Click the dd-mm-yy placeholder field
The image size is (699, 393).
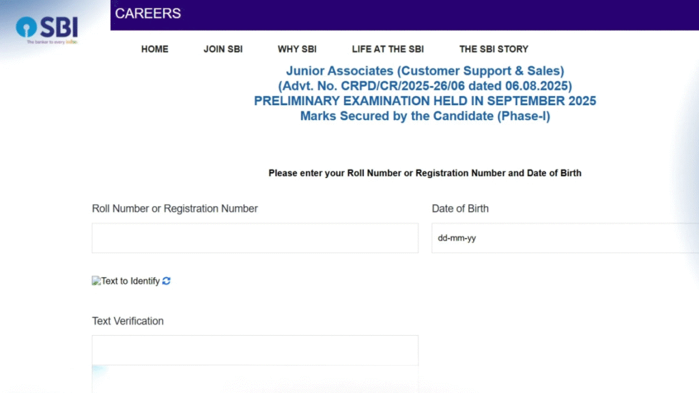click(565, 238)
